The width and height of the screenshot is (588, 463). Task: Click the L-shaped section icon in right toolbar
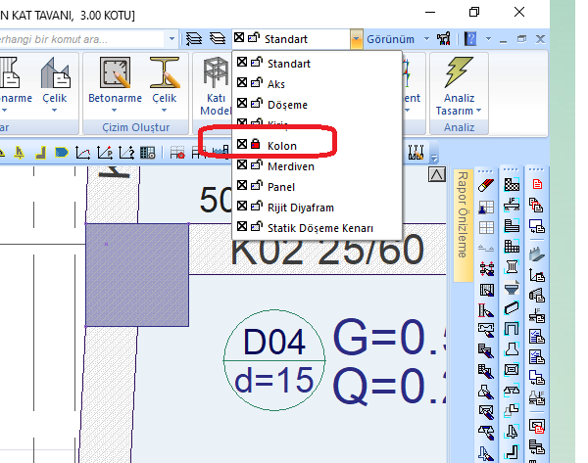(x=512, y=452)
